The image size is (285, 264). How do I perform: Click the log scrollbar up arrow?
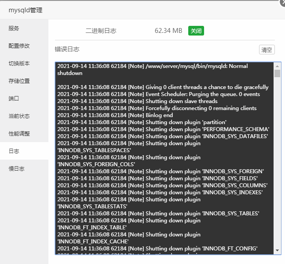coord(277,66)
